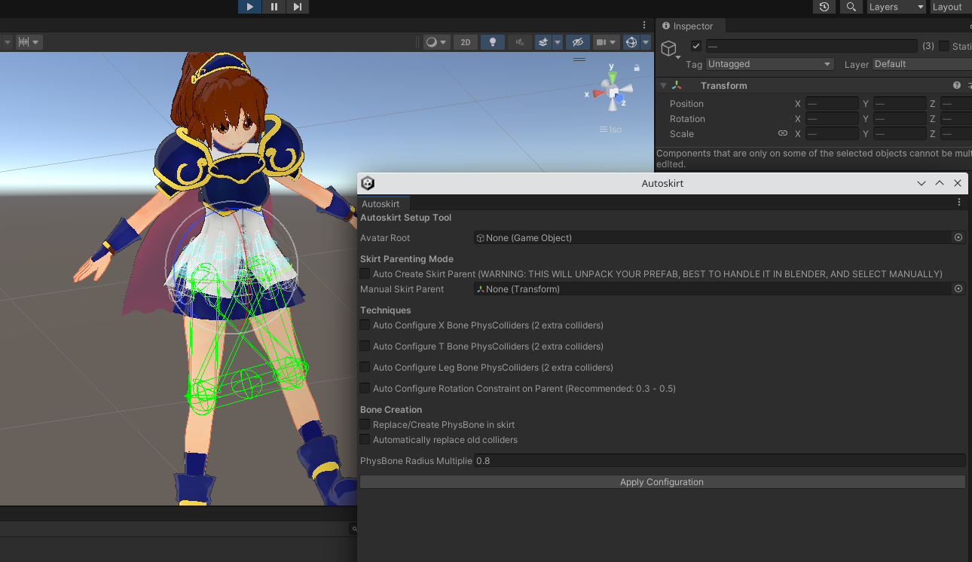972x562 pixels.
Task: Start Play mode with the play button
Action: click(249, 7)
